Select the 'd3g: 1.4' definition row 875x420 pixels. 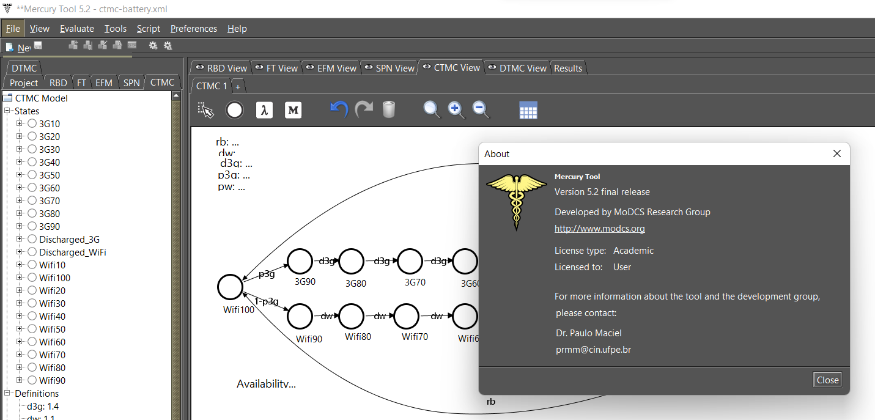(x=43, y=406)
